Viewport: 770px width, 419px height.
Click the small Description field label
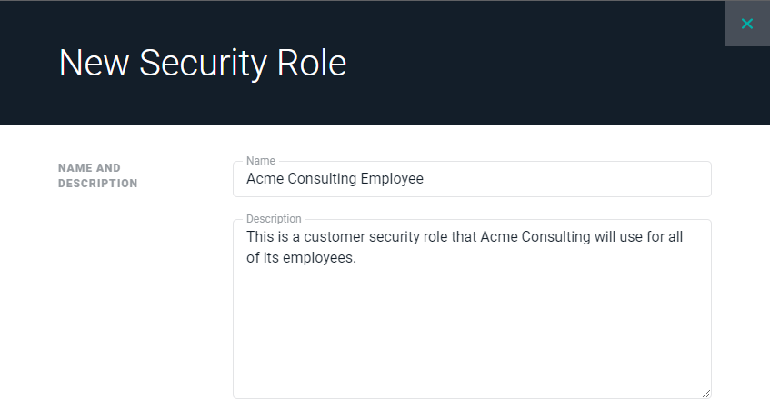pyautogui.click(x=274, y=219)
